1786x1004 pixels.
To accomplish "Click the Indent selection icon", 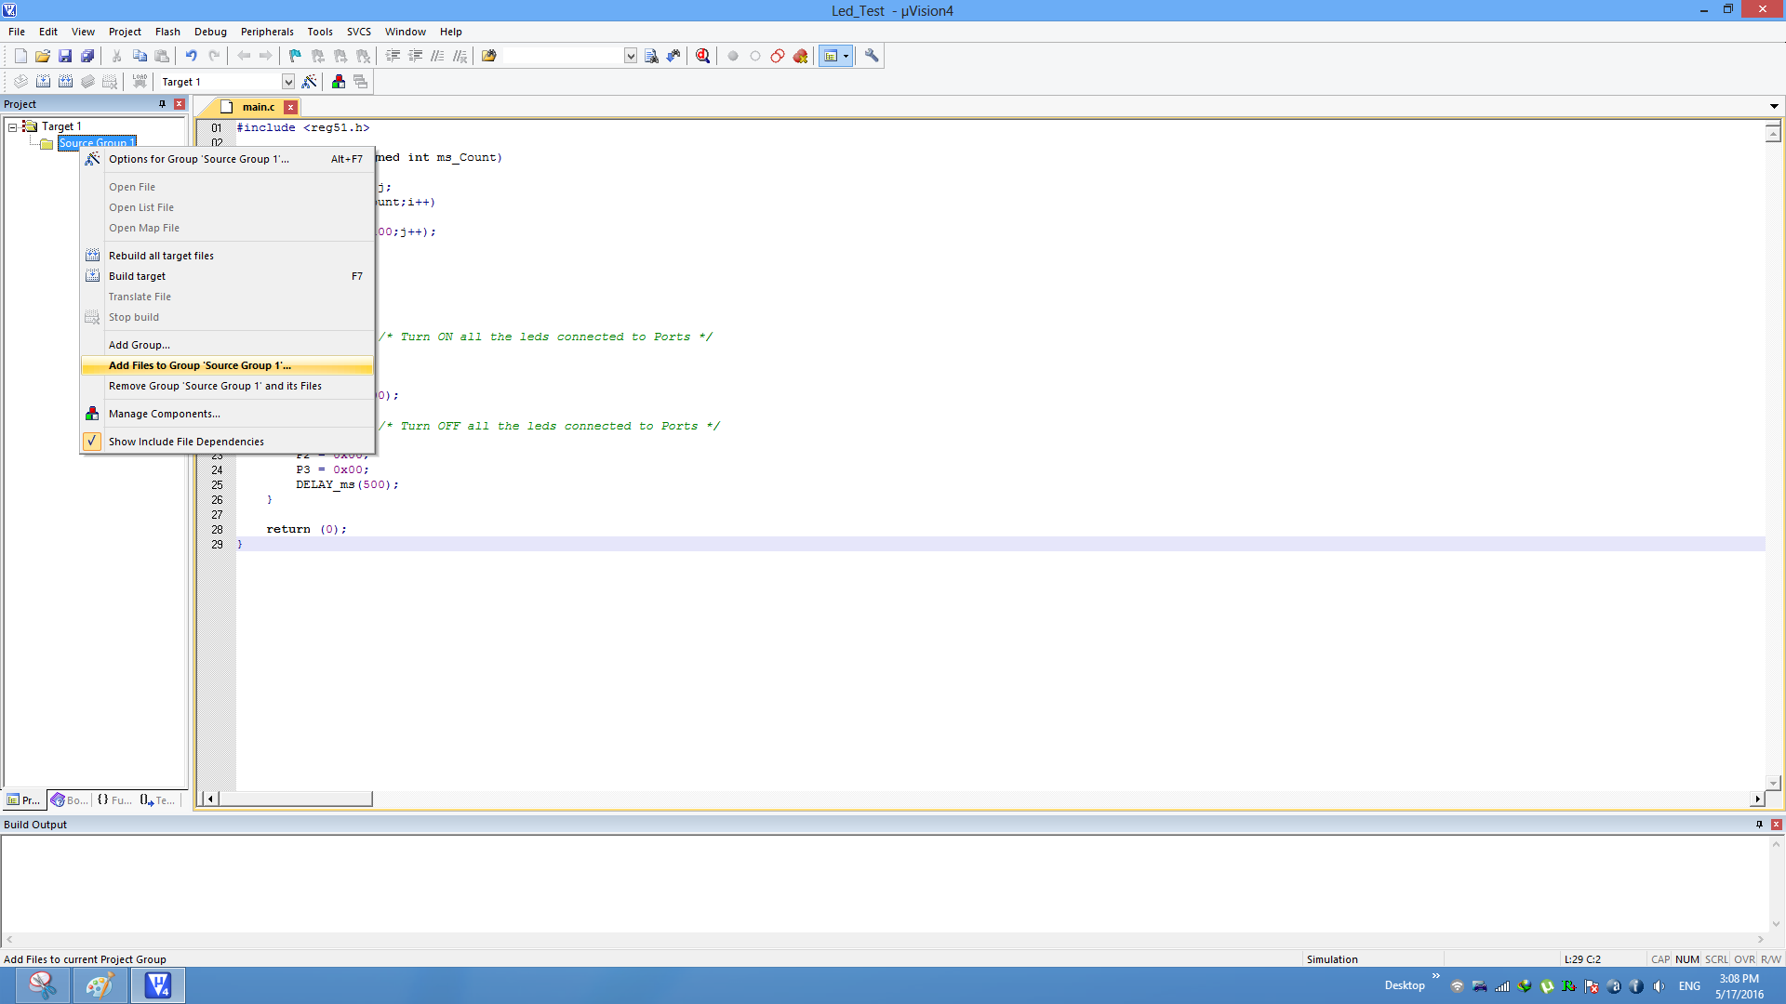I will click(x=393, y=56).
